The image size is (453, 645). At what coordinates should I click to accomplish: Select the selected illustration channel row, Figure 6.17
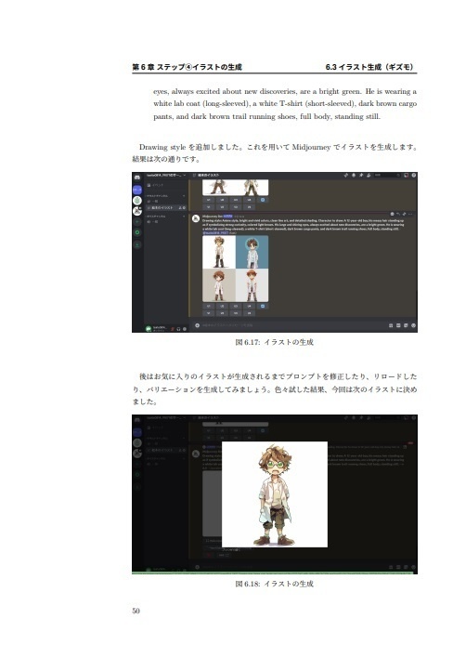point(166,208)
